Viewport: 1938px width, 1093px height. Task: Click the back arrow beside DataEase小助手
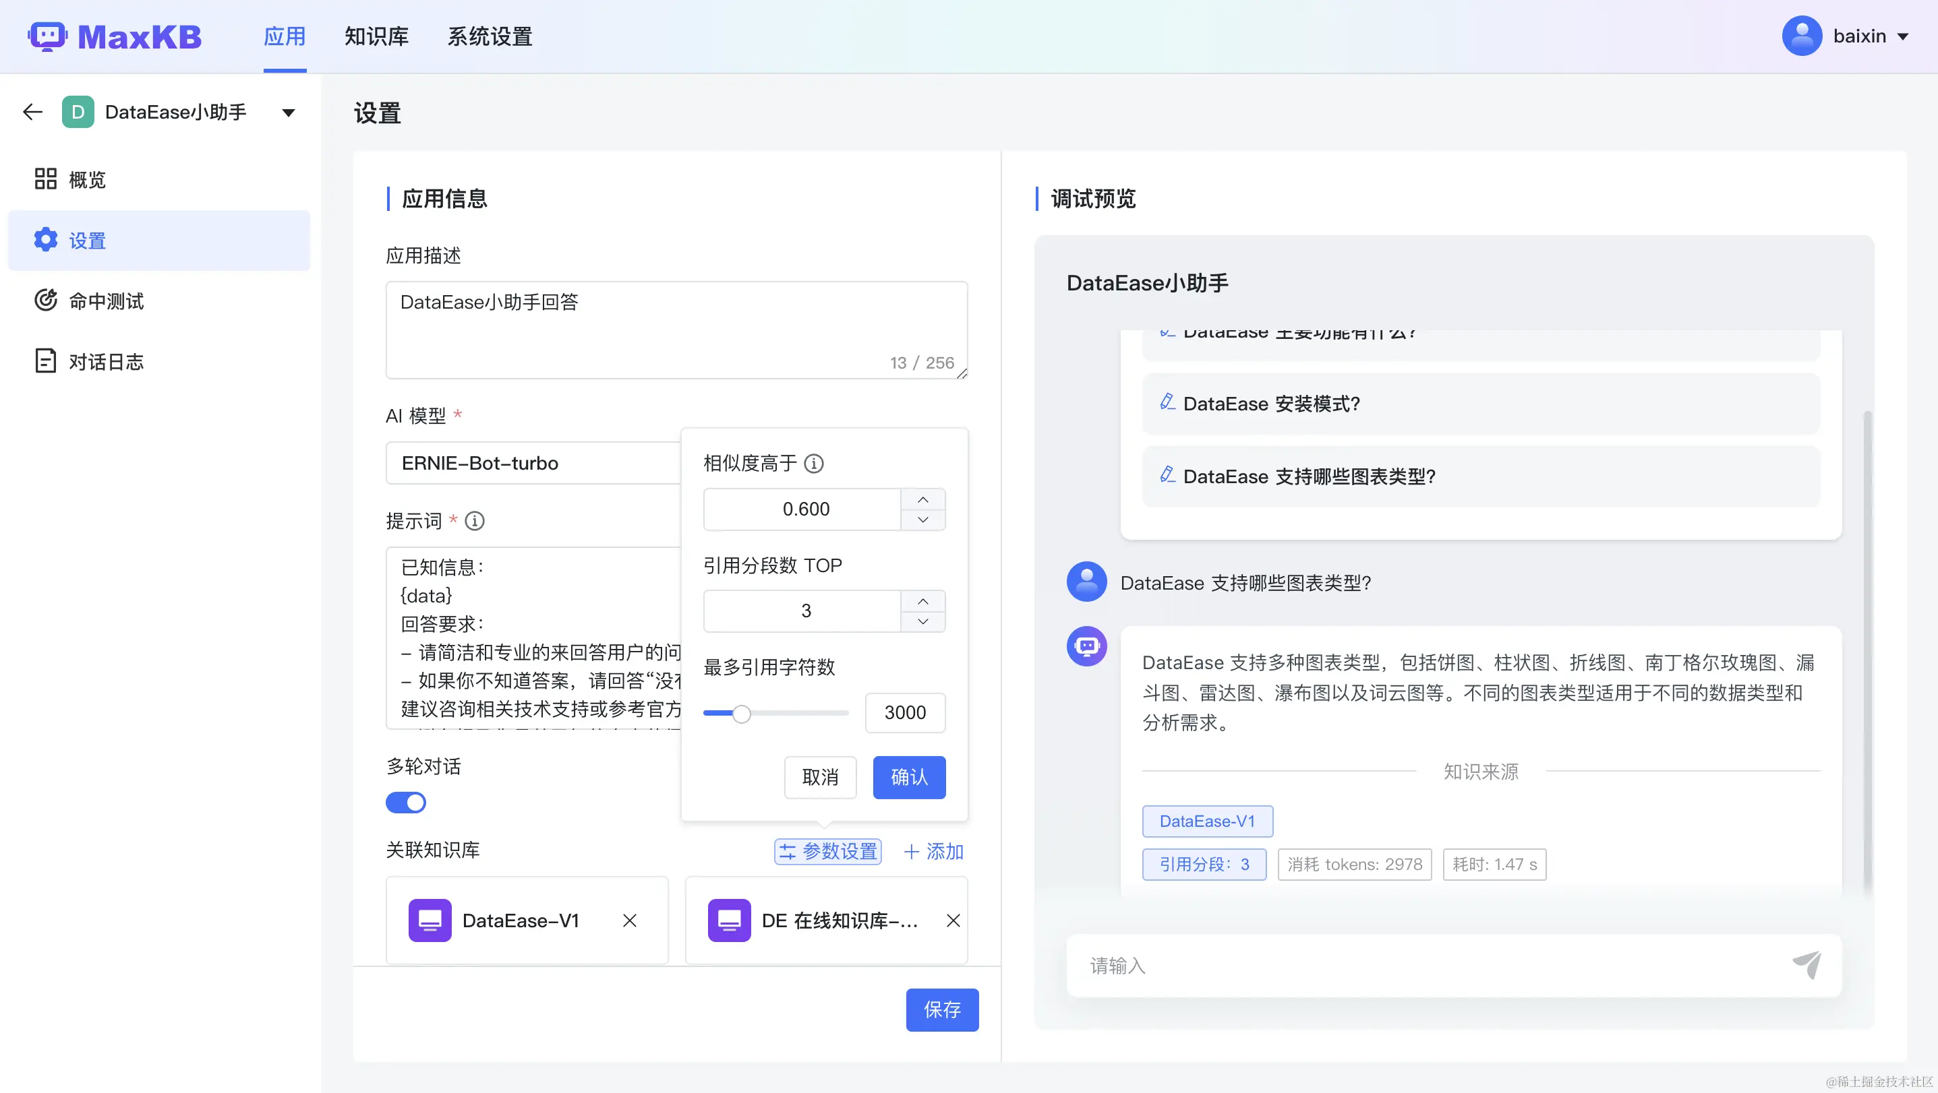pos(32,112)
